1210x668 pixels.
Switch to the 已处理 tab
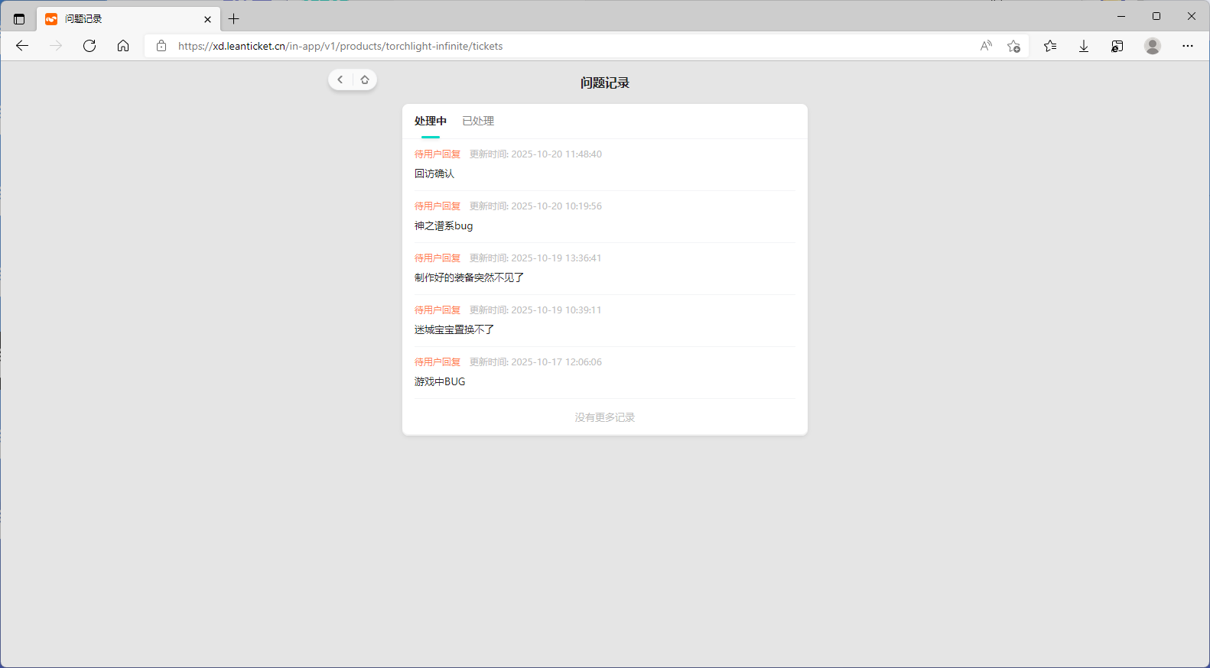tap(478, 121)
